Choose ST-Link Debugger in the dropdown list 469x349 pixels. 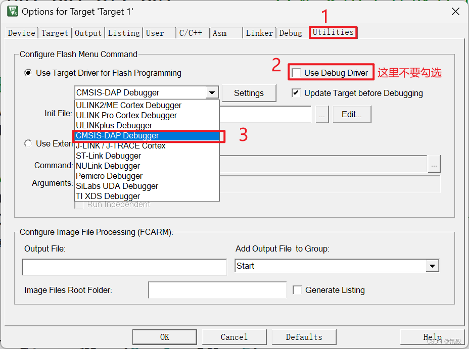108,156
